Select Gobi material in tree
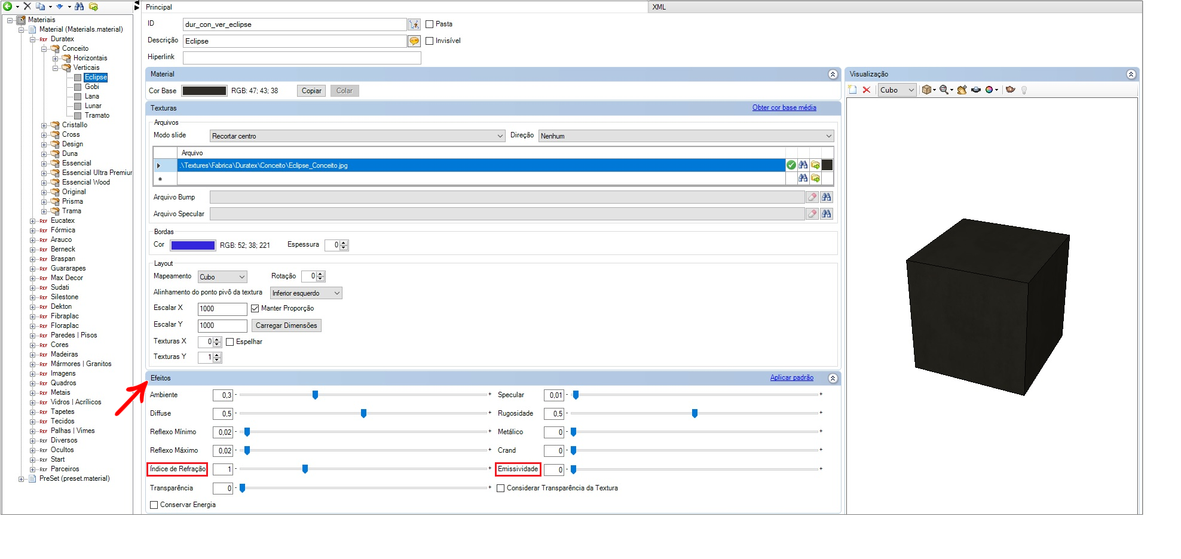This screenshot has width=1181, height=559. tap(92, 87)
